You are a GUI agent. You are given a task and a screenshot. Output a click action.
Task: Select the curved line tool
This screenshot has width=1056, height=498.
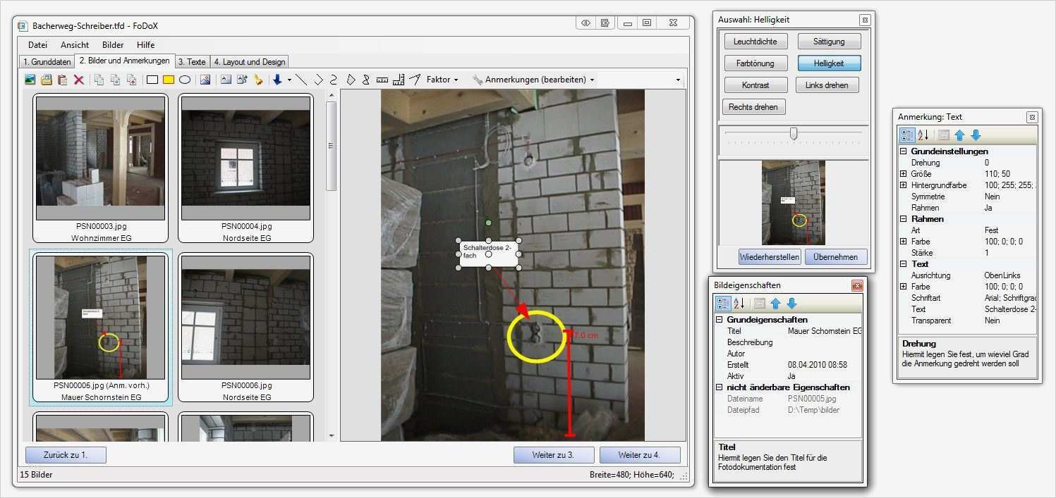click(334, 80)
